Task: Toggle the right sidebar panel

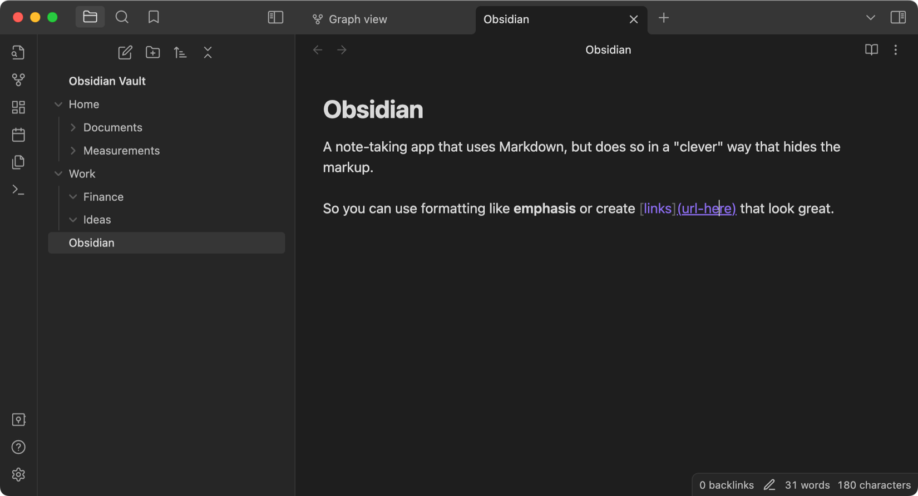Action: click(899, 17)
